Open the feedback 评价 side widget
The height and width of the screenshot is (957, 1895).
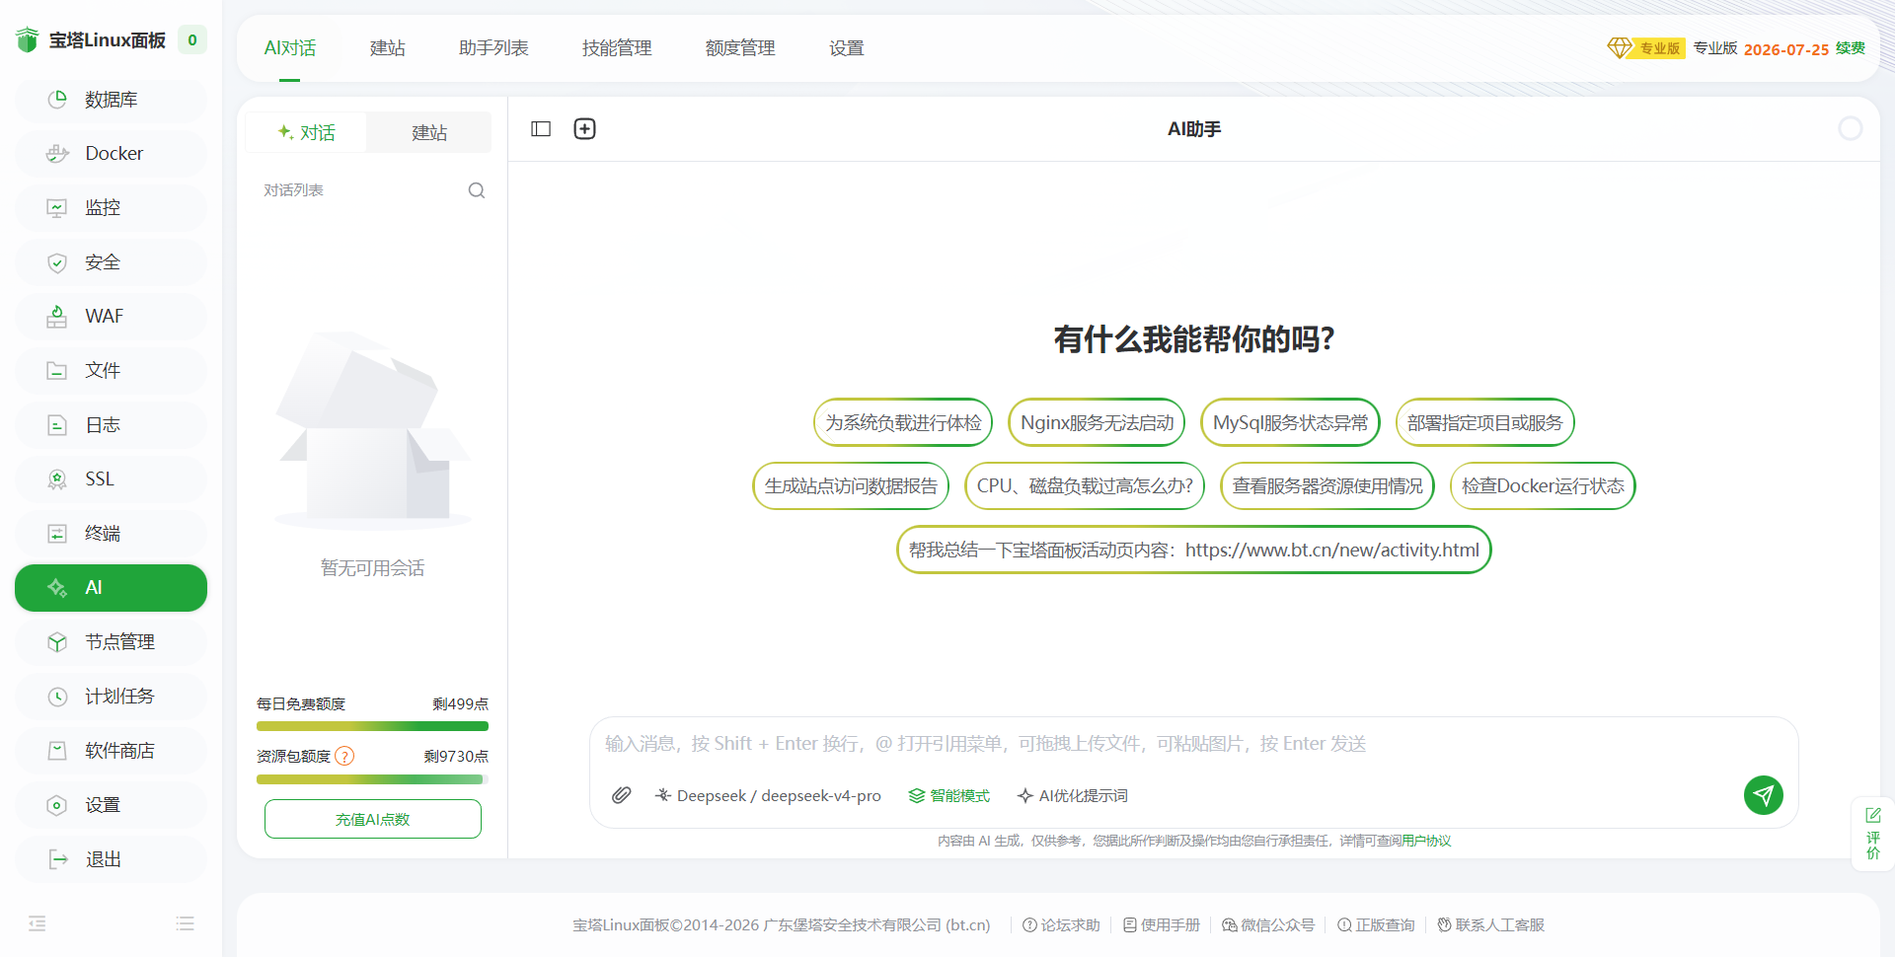(x=1872, y=834)
